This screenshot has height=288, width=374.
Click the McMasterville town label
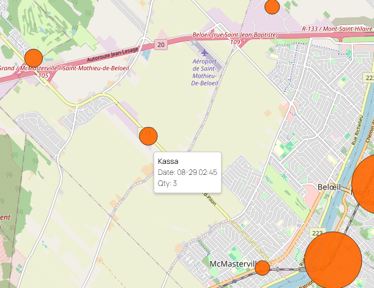click(231, 264)
